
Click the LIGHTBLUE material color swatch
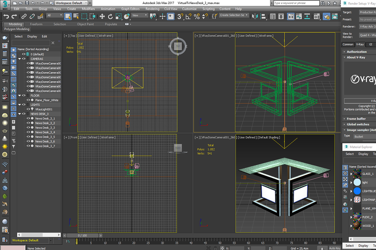coord(357,191)
